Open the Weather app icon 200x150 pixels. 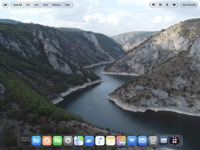[89, 141]
